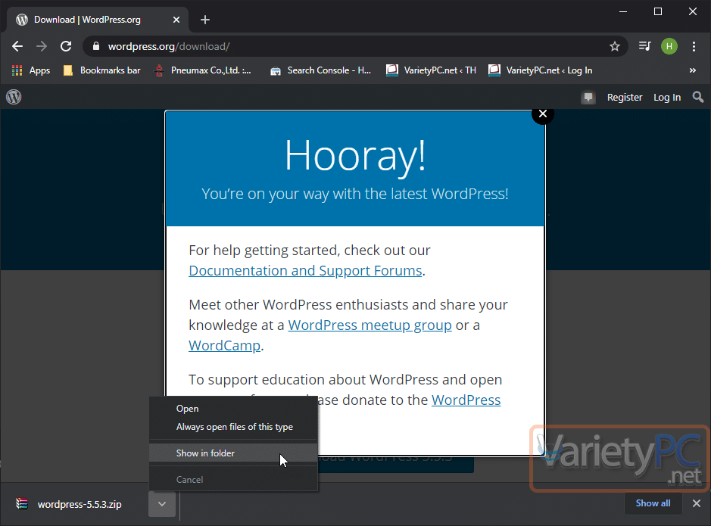Bookmark this page with the star icon
The image size is (711, 526).
coord(614,46)
